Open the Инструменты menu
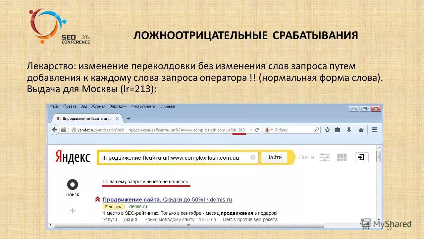Image resolution: width=424 pixels, height=239 pixels. [143, 106]
